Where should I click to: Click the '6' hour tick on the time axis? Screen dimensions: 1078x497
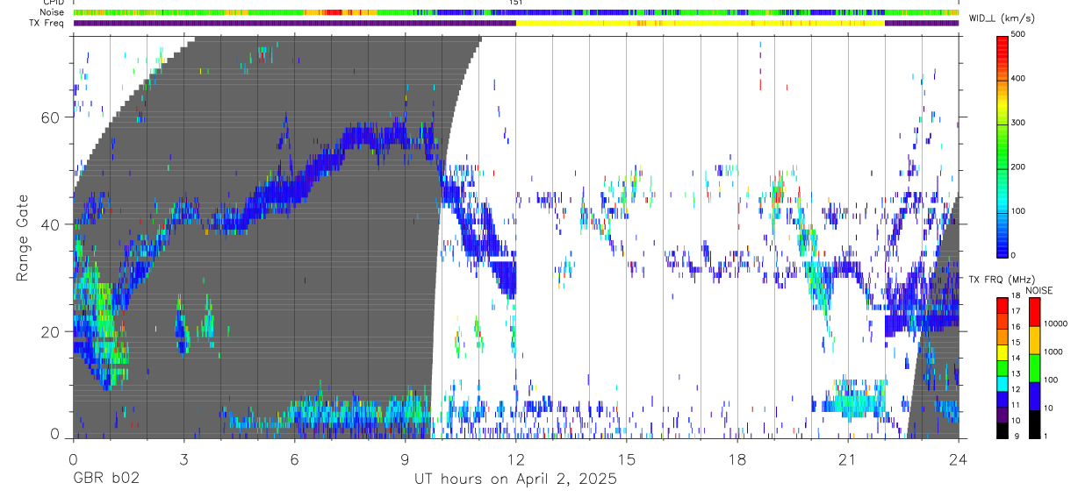(295, 458)
